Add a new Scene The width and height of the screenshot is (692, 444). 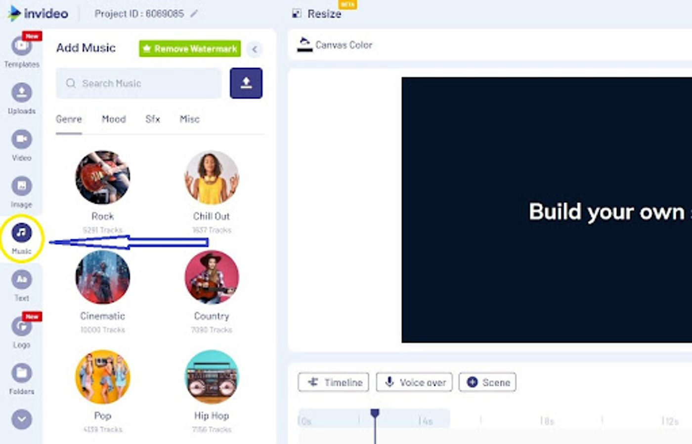tap(487, 382)
